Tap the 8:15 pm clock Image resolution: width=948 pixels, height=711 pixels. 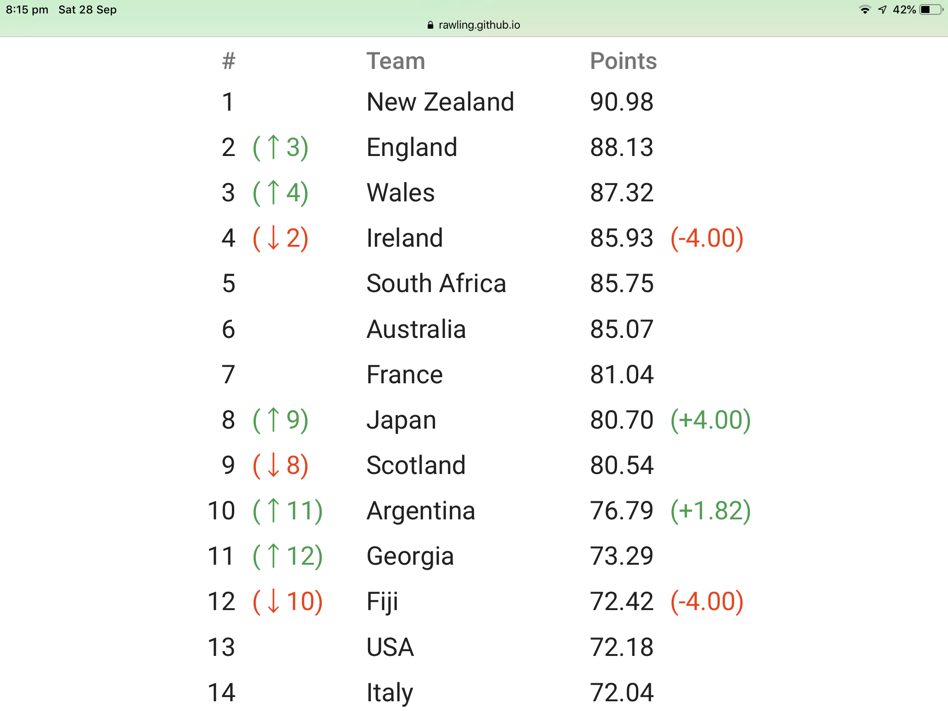click(x=27, y=10)
